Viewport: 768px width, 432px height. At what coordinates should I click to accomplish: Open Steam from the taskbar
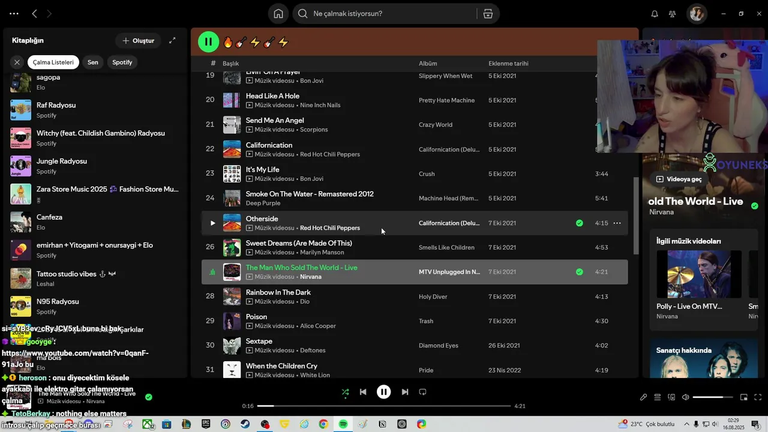pyautogui.click(x=245, y=424)
